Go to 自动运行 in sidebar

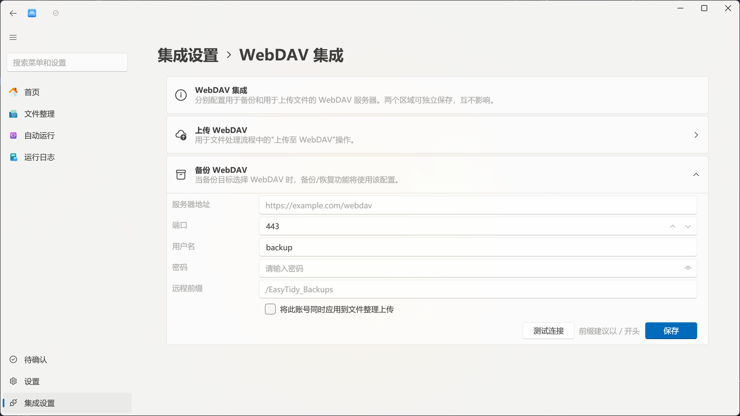(67, 135)
